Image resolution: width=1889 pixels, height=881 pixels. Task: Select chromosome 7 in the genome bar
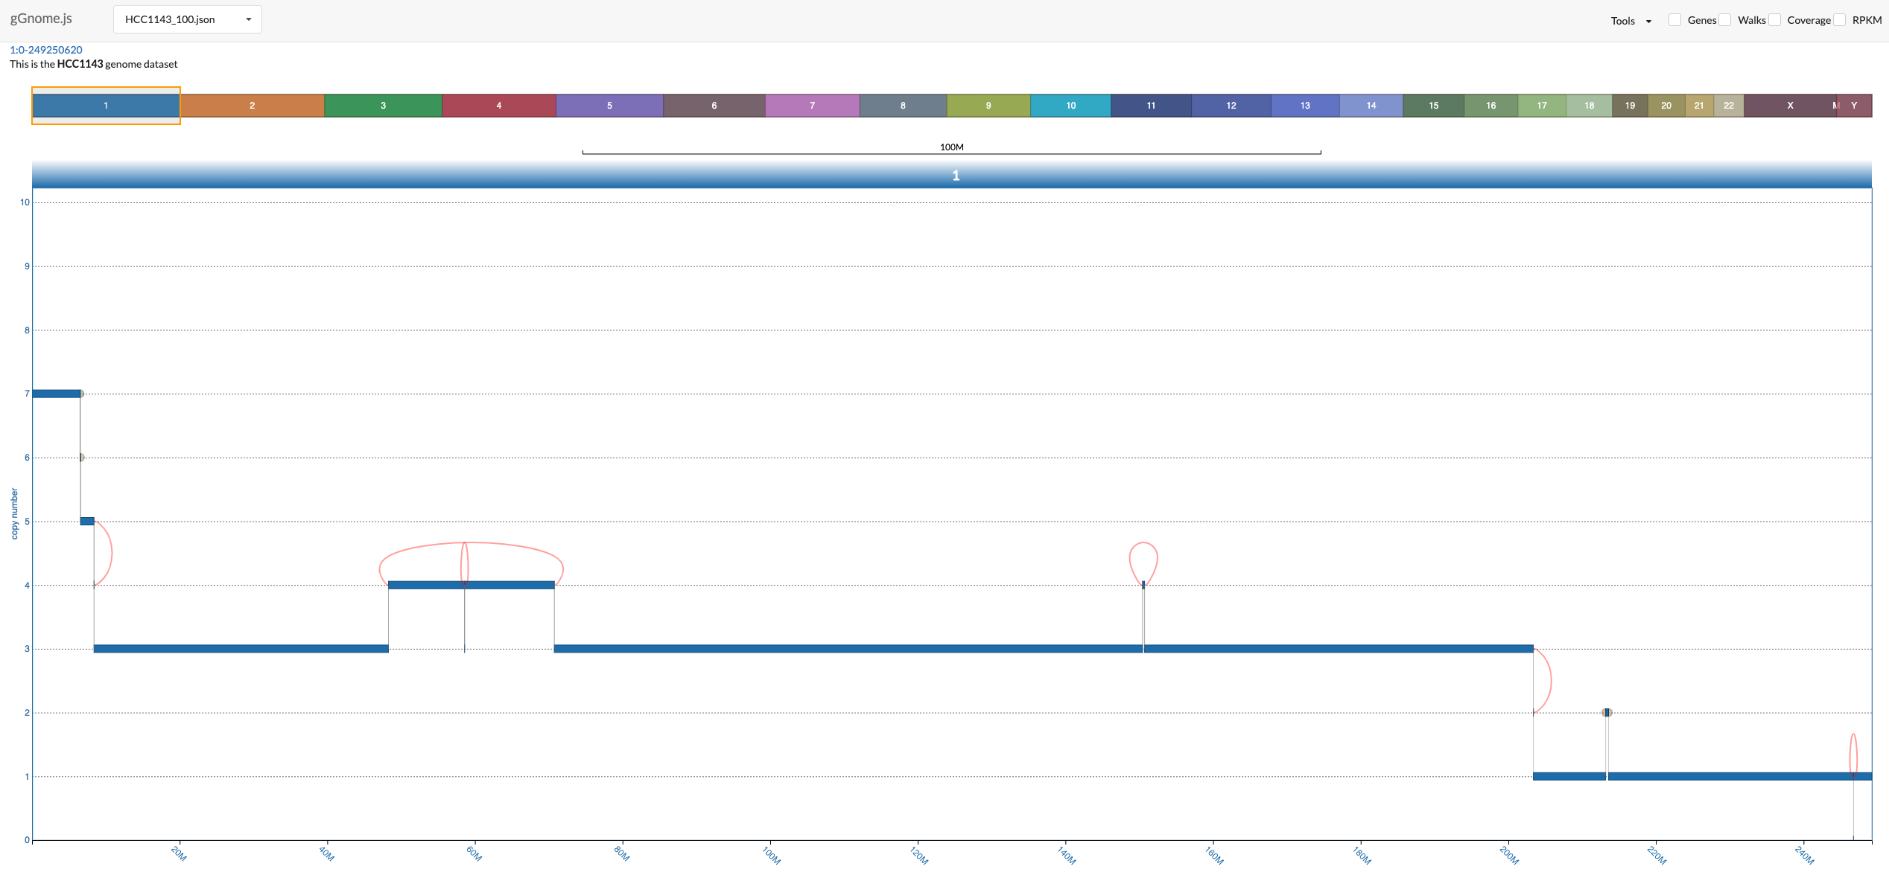(812, 106)
